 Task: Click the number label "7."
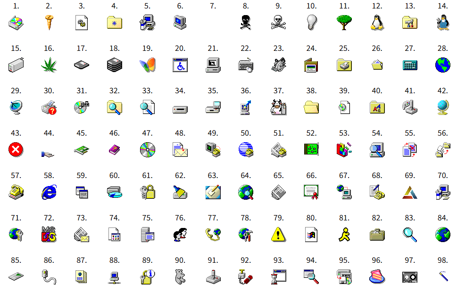tap(213, 6)
